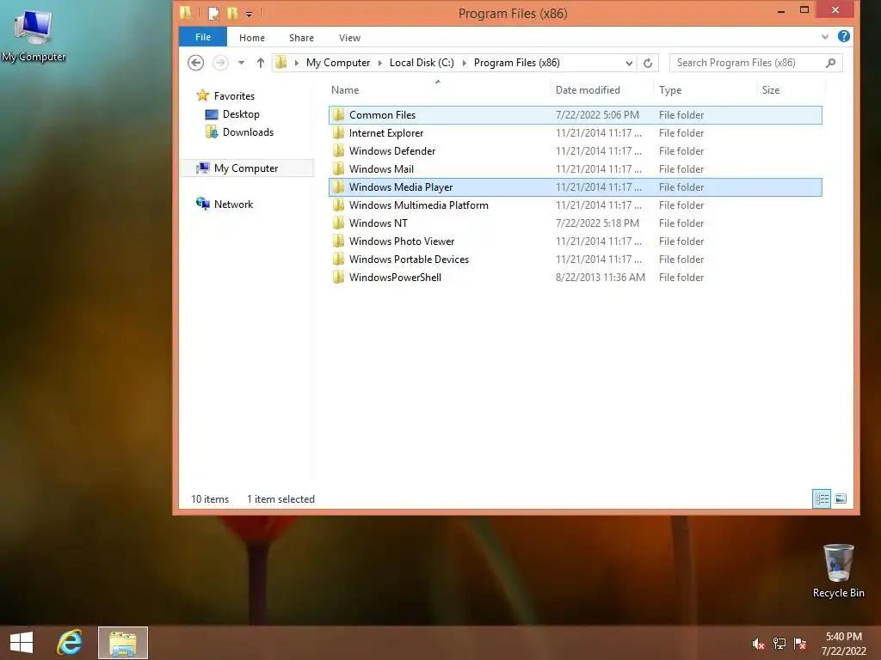Expand chevron after Local Disk (C:) breadcrumb
Screen dimensions: 881x660
point(464,63)
